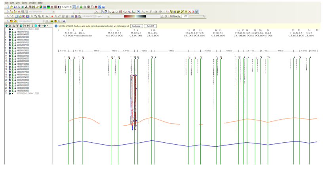Click the teal grid list-options icon

tap(36, 26)
